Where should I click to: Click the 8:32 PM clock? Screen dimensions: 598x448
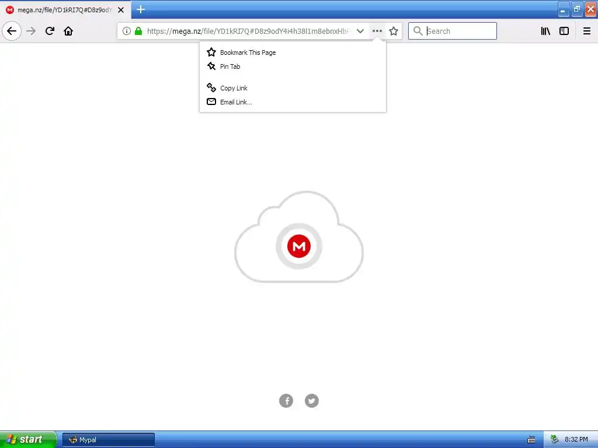[576, 439]
